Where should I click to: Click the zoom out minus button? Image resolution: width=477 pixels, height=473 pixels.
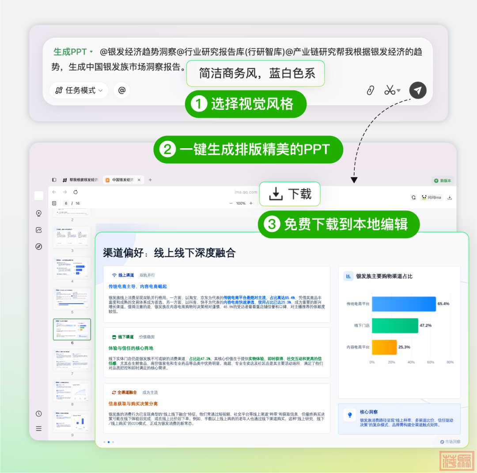[x=231, y=203]
